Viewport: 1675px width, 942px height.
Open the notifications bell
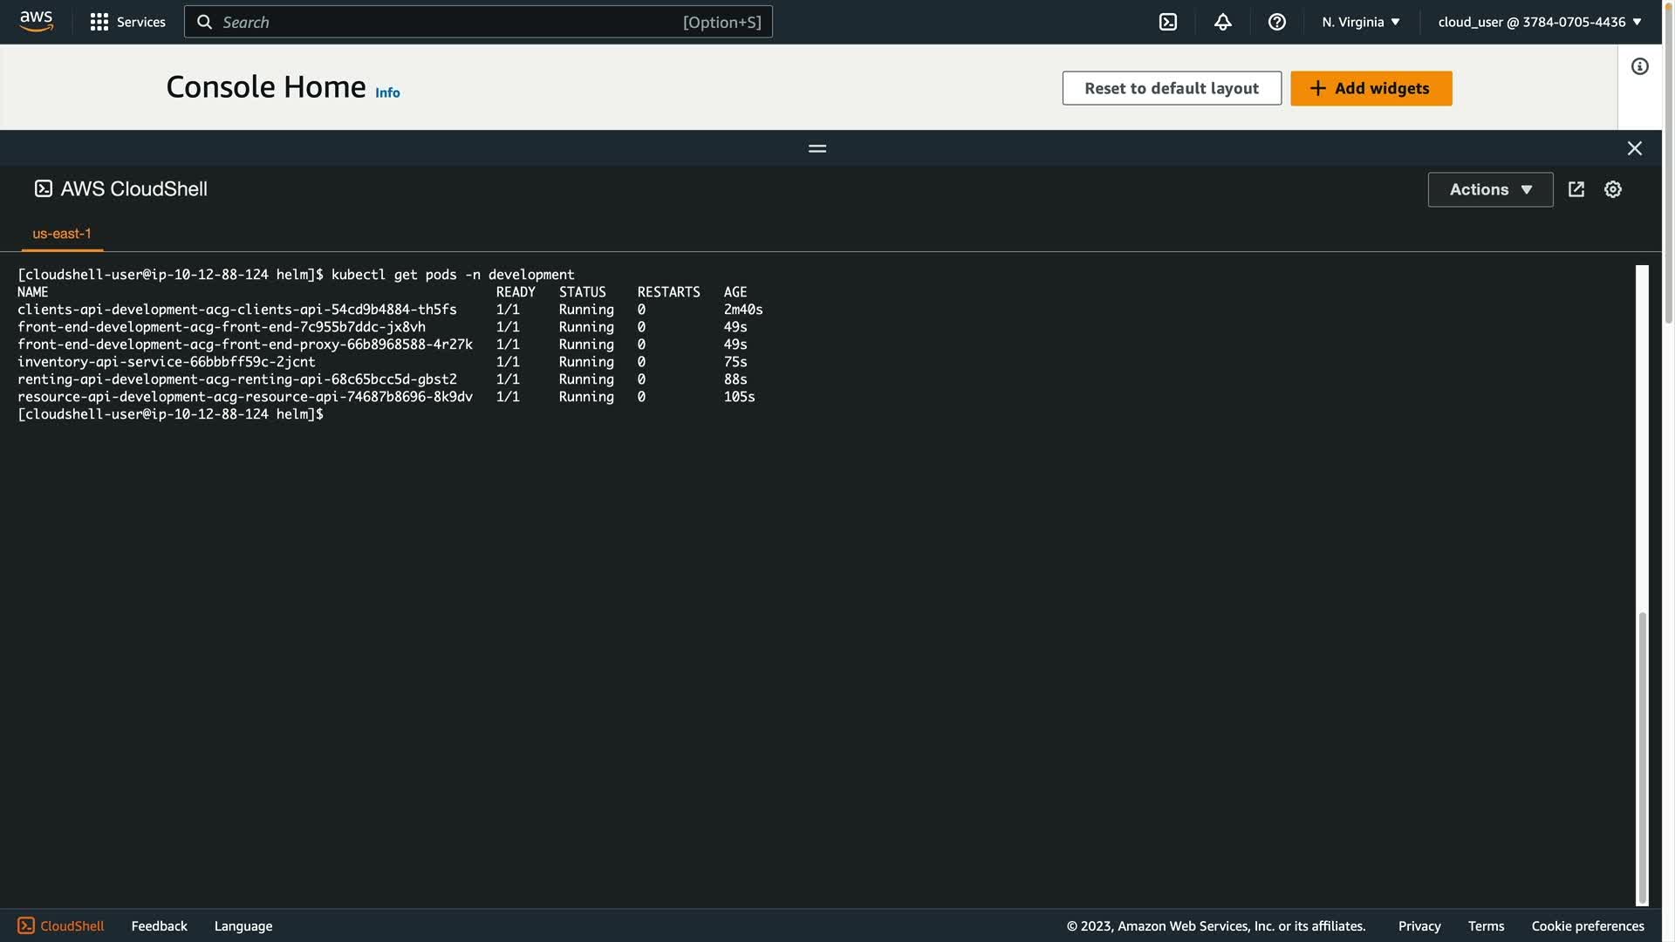1222,22
